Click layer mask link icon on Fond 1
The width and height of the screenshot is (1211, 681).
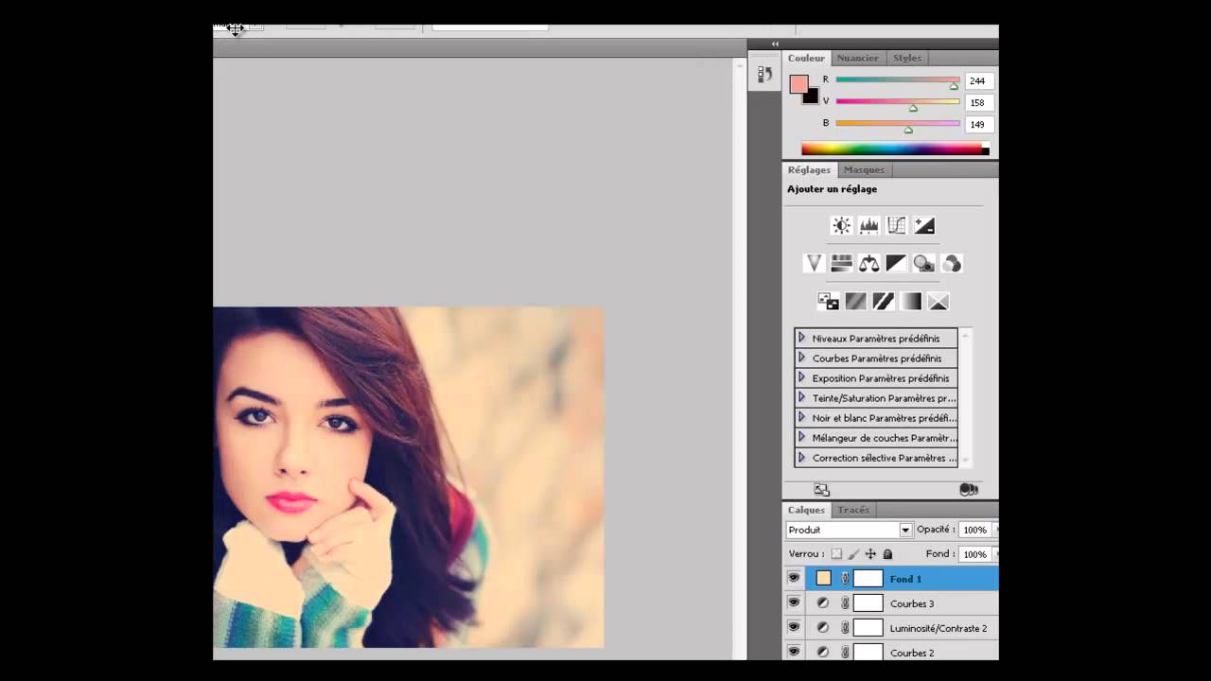point(845,579)
